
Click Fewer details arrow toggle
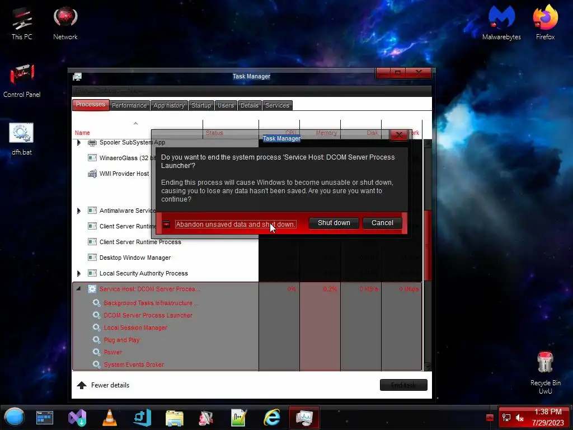coord(82,385)
